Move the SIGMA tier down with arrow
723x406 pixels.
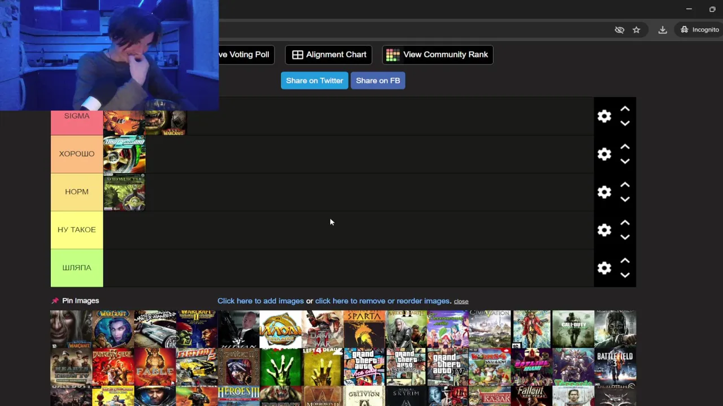point(625,123)
